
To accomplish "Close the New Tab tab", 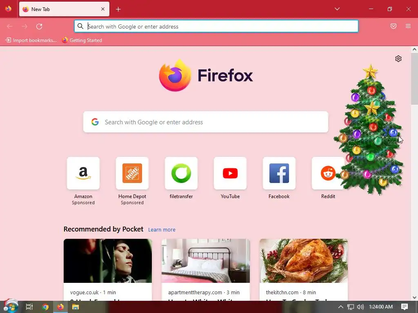I will click(x=102, y=9).
